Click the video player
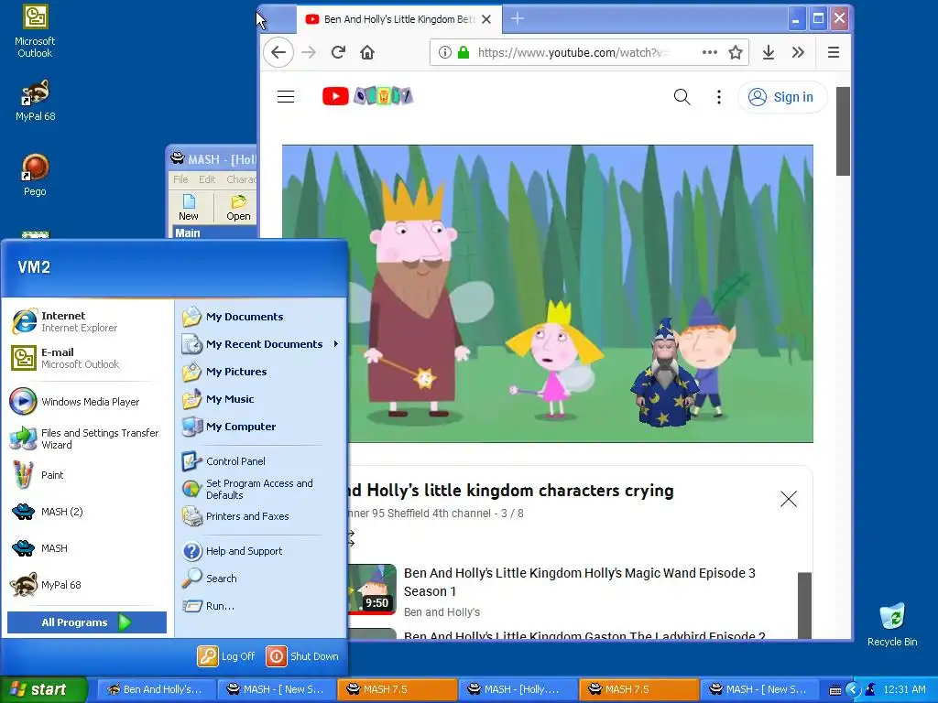938x703 pixels. [548, 294]
